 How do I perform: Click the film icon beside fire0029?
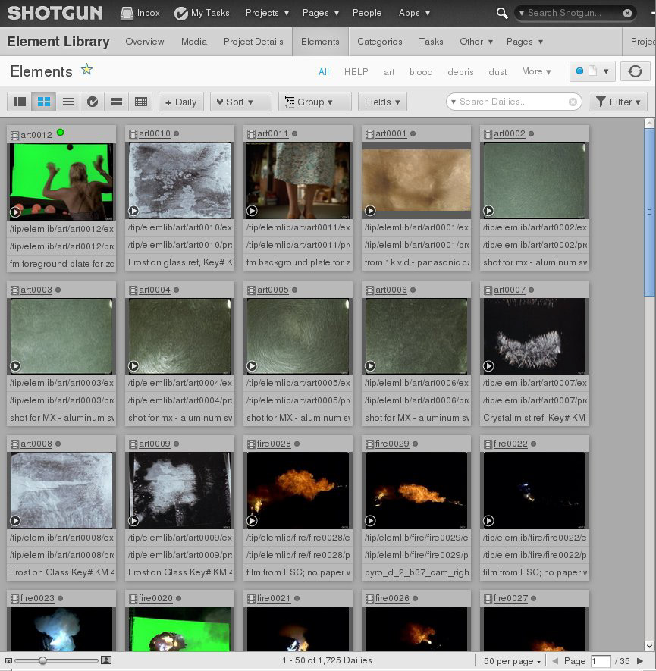point(369,444)
